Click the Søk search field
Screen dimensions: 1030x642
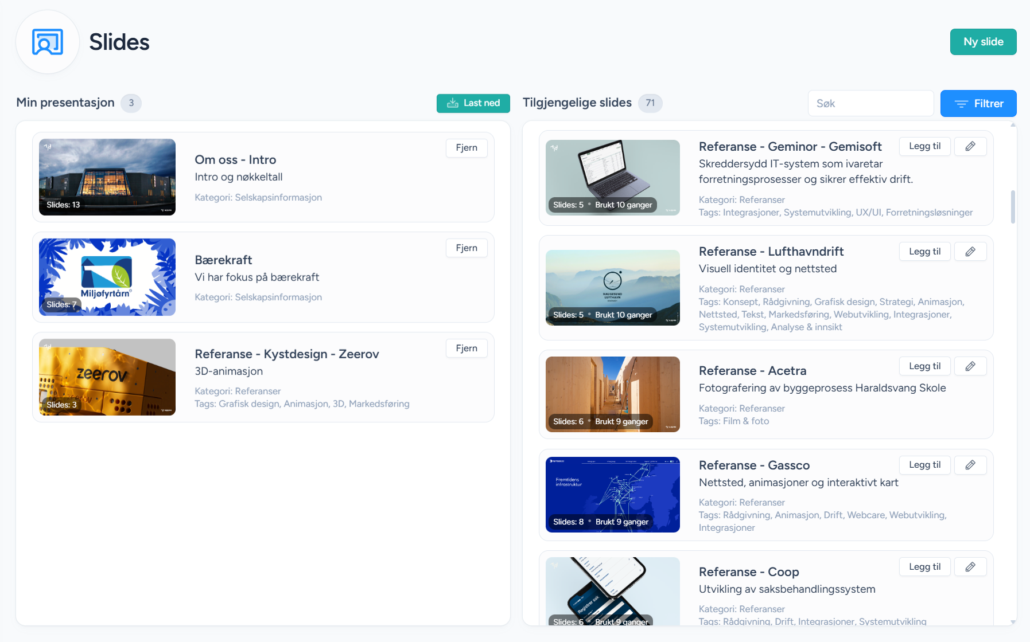click(870, 104)
